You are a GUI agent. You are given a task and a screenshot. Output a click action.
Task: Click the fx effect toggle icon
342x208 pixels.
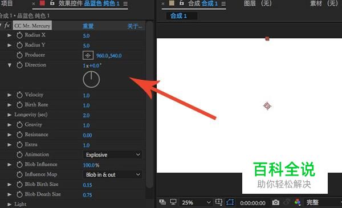pos(7,26)
